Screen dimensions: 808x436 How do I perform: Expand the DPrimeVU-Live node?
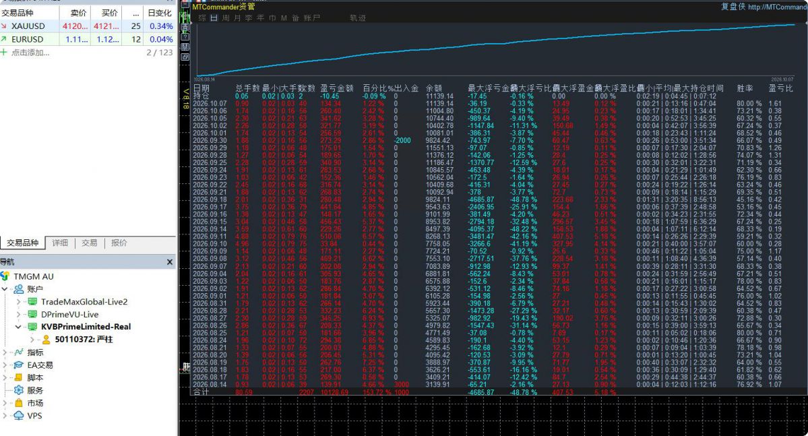click(x=19, y=315)
